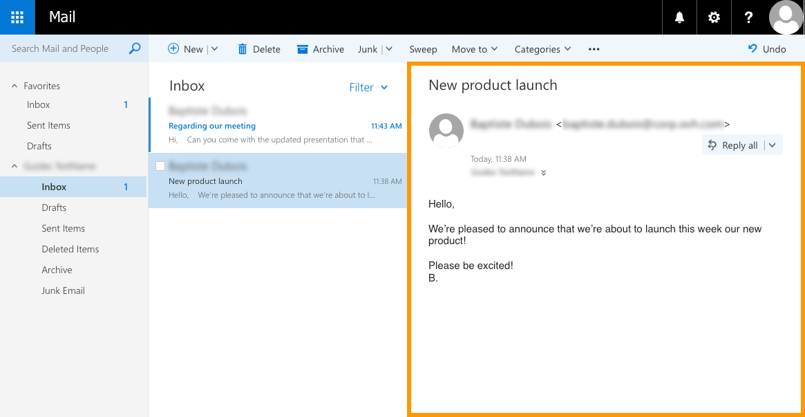Screen dimensions: 805x417
Task: Archive the selected email
Action: (x=321, y=49)
